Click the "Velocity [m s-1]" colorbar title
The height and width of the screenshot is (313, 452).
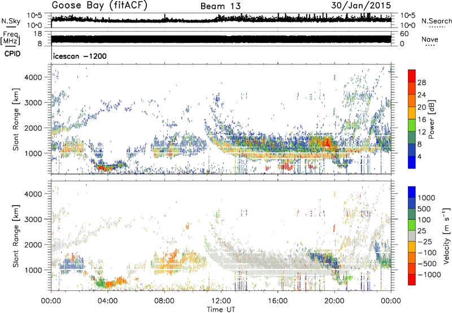tap(446, 236)
